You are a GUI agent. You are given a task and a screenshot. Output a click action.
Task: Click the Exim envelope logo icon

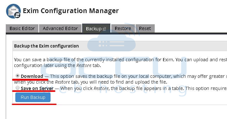click(13, 11)
